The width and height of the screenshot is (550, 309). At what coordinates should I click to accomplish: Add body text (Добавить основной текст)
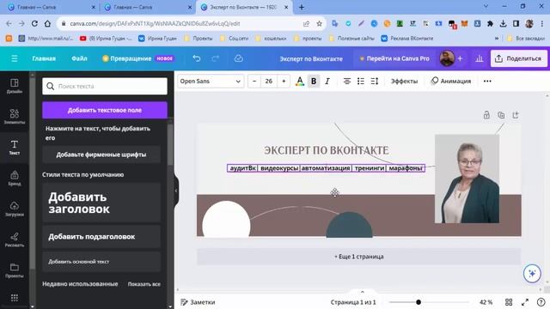coord(101,262)
